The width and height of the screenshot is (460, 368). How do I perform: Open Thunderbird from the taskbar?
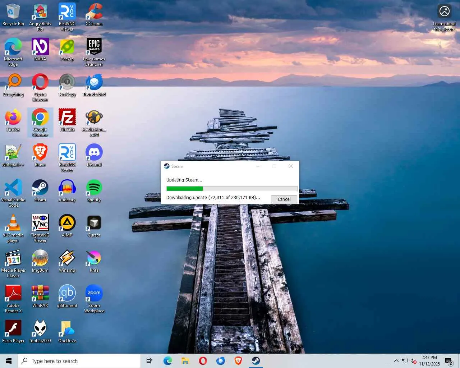[x=220, y=361]
